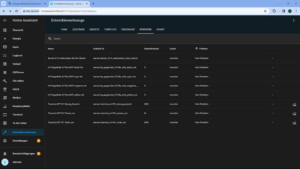Open the ESPHome sidebar icon
Image resolution: width=300 pixels, height=169 pixels.
pos(5,72)
